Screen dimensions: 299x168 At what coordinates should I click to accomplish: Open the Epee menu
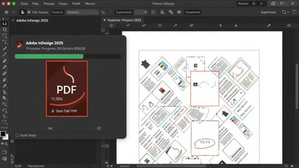[24, 3]
